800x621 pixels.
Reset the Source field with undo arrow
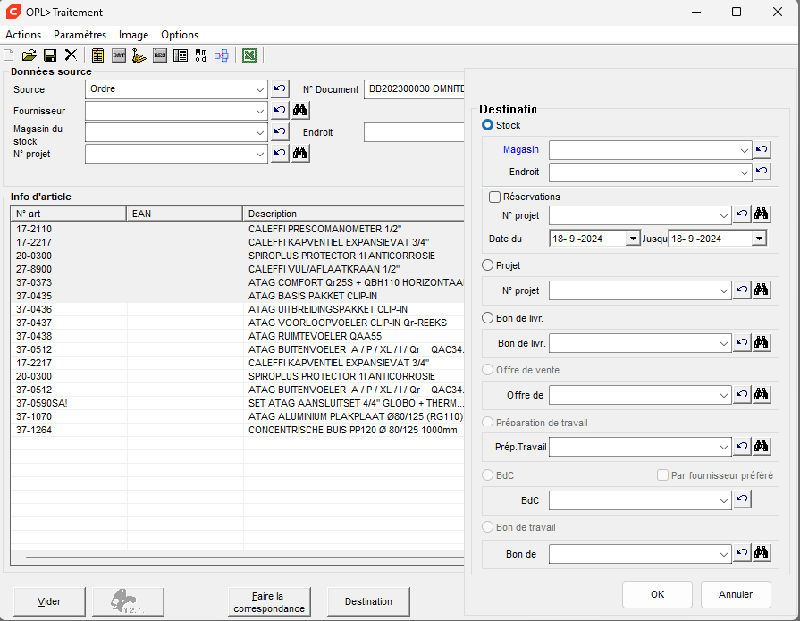click(x=280, y=88)
